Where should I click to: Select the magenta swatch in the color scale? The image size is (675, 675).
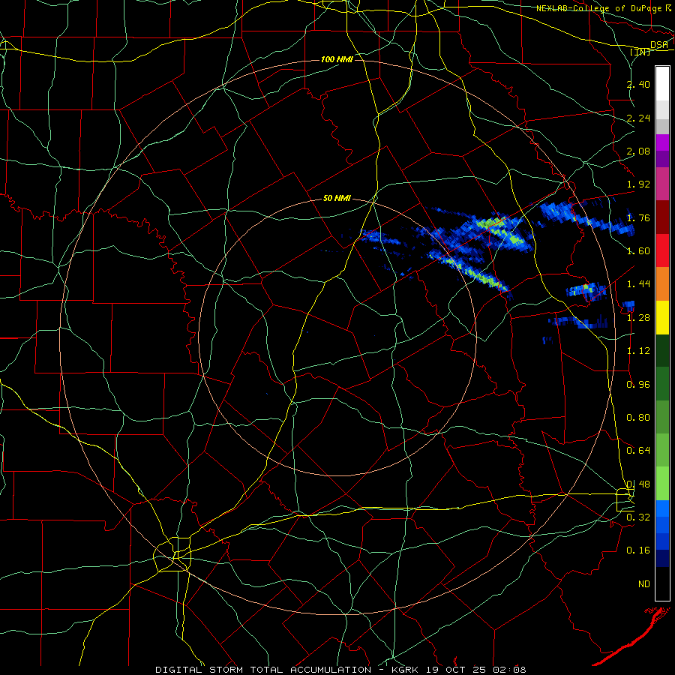click(662, 142)
